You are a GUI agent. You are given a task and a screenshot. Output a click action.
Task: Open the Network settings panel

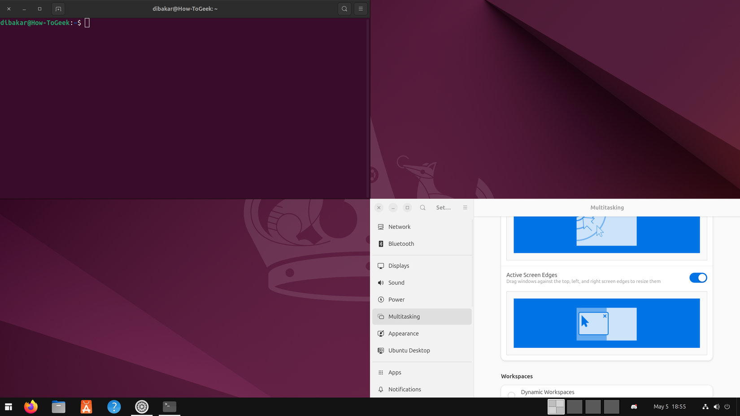tap(399, 227)
